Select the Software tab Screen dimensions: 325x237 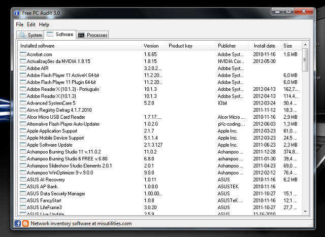click(60, 34)
